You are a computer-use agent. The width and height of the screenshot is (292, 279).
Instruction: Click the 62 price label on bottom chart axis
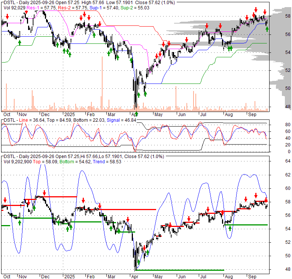288,175
